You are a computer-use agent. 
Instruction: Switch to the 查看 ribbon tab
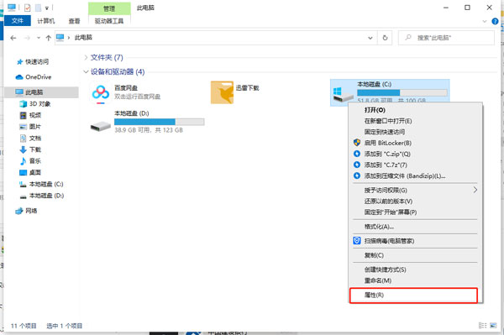(x=74, y=21)
